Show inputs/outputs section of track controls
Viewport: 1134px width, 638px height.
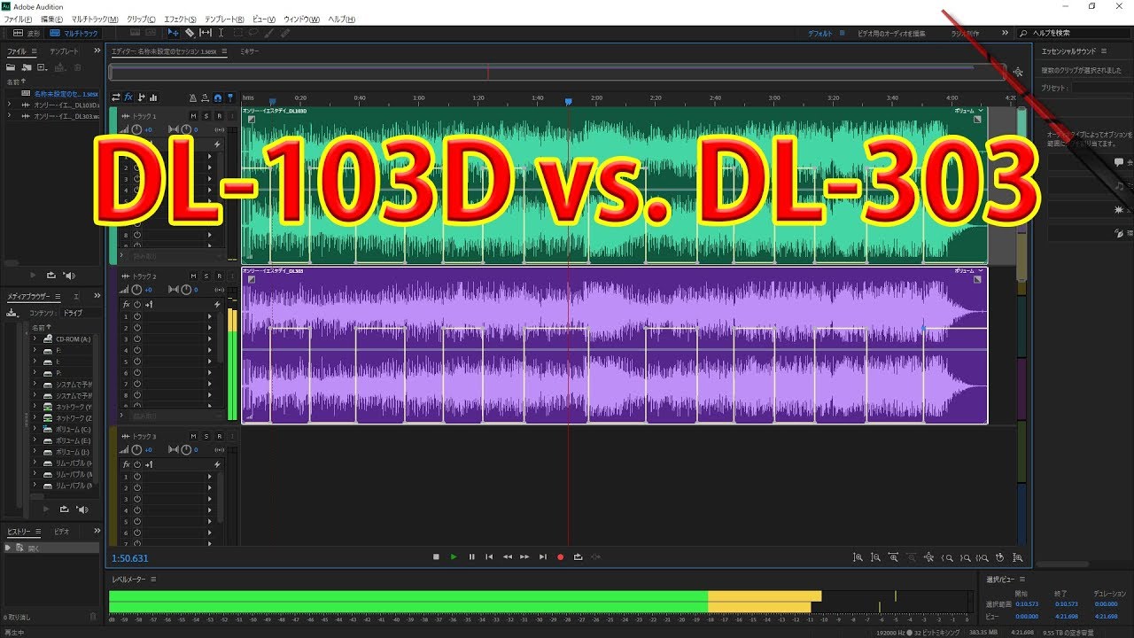point(115,97)
